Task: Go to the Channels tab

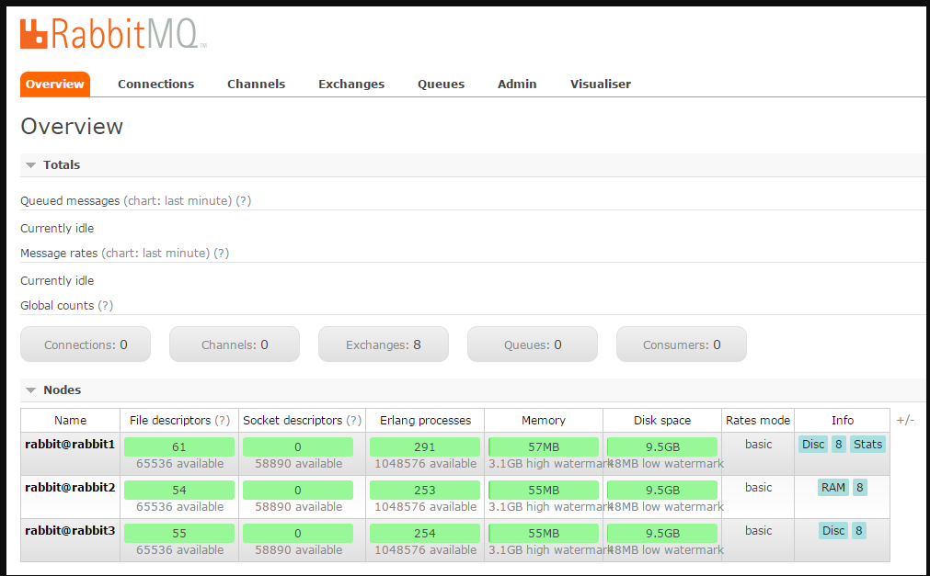Action: (257, 85)
